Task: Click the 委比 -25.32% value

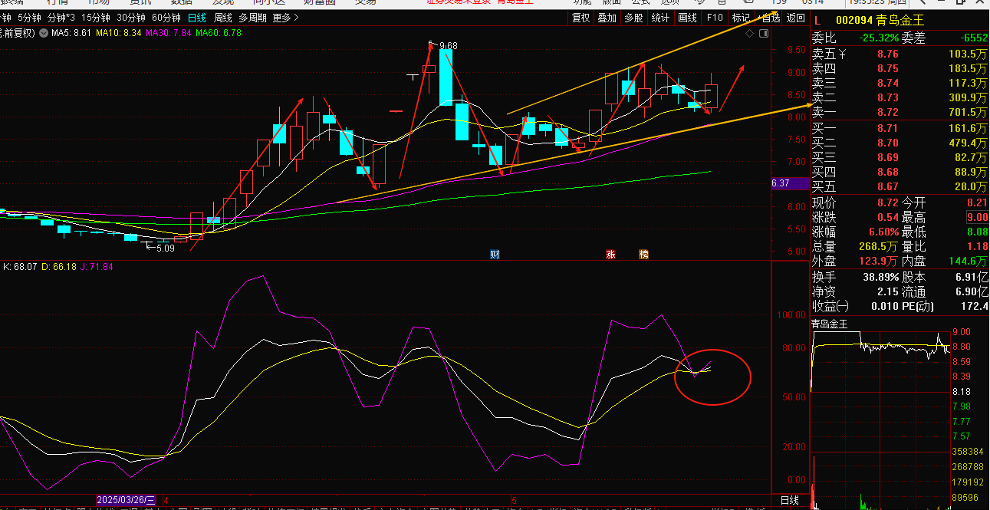Action: (880, 37)
